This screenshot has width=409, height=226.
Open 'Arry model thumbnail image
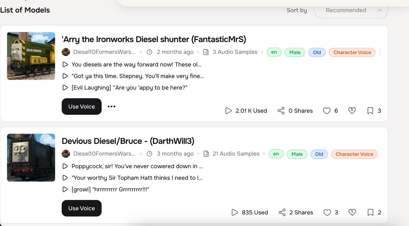tap(31, 56)
